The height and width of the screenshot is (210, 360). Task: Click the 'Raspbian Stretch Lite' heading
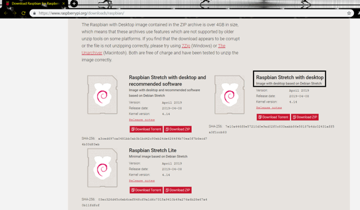pyautogui.click(x=153, y=150)
